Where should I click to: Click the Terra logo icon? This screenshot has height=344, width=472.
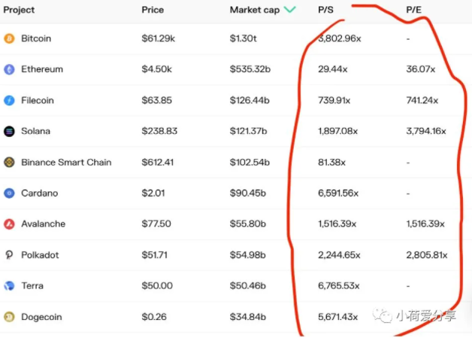(9, 285)
